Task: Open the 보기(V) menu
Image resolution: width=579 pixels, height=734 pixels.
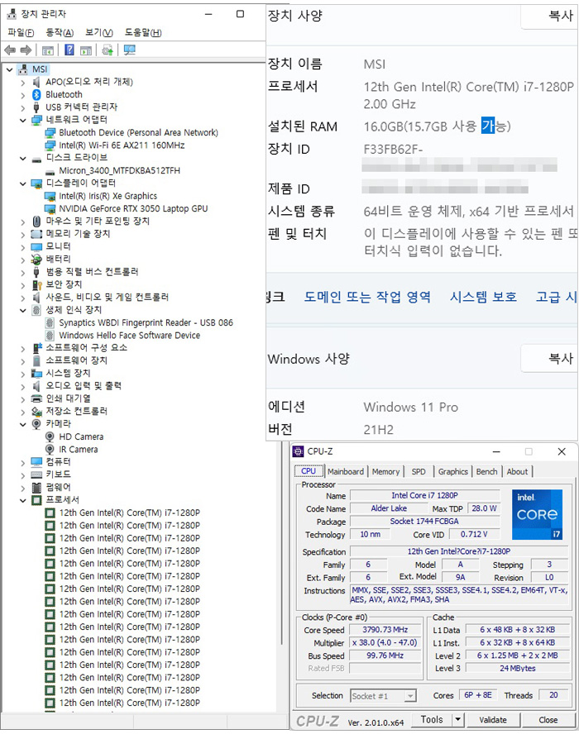Action: click(98, 32)
